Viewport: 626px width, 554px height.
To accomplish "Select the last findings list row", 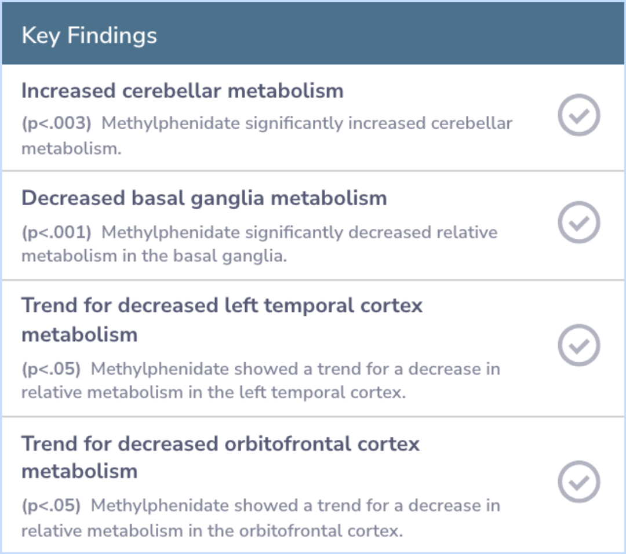I will click(313, 484).
